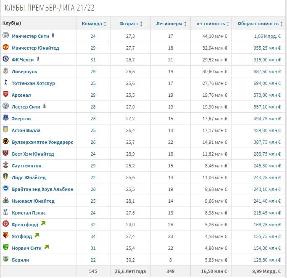Viewport: 287px width, 278px height.
Task: Open the Брайтон энд Хоув Альбион link
Action: (x=42, y=189)
